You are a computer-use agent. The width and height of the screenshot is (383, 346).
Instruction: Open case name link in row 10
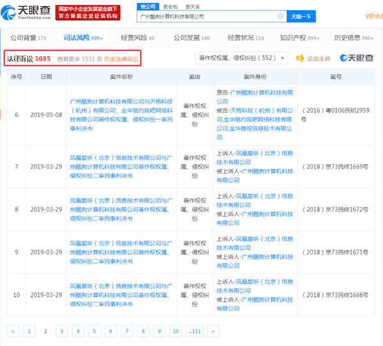coord(121,295)
